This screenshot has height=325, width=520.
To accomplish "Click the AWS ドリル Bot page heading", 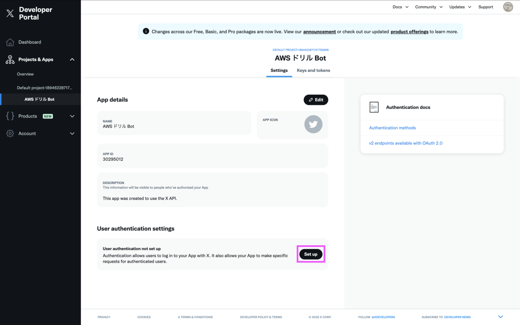I will [x=300, y=58].
